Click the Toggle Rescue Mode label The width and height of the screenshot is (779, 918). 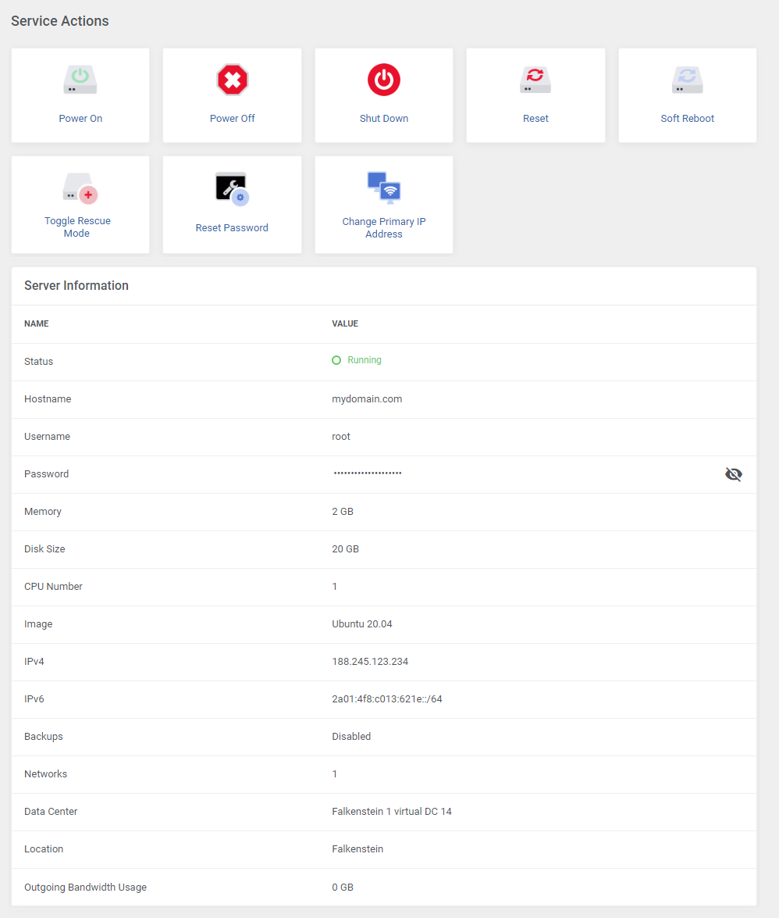tap(77, 227)
